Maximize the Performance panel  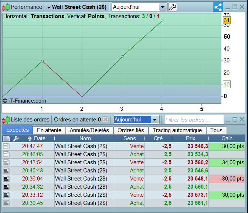coord(235,7)
